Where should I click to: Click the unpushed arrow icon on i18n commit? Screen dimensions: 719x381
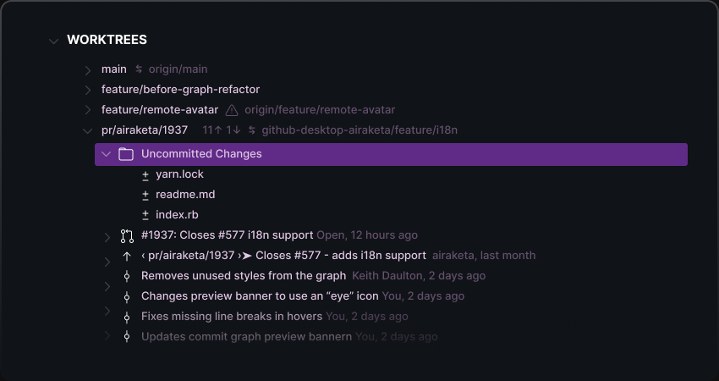click(127, 256)
